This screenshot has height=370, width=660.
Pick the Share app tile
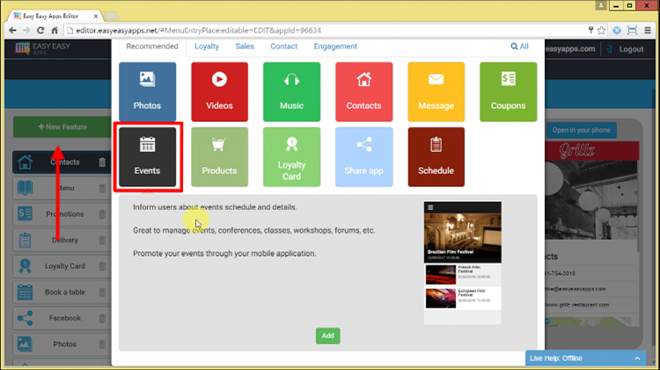363,157
